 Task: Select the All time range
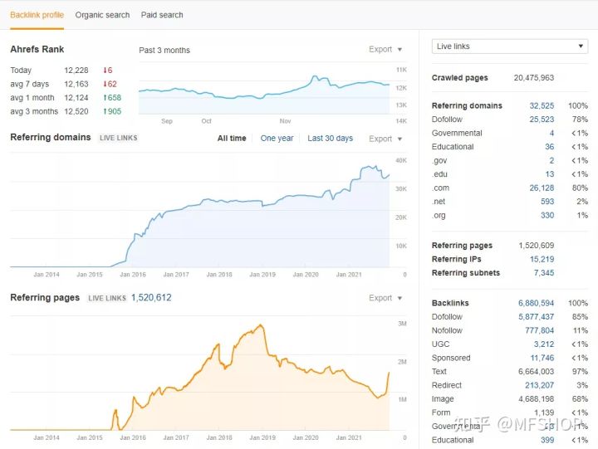click(x=232, y=139)
